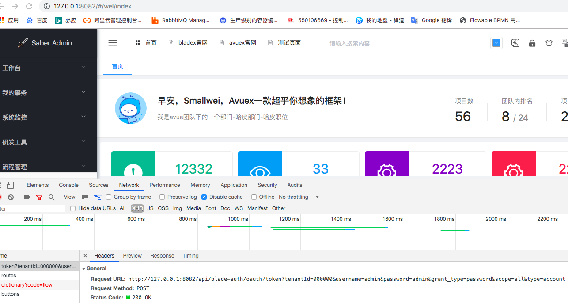This screenshot has width=568, height=303.
Task: Click the site info icon in address bar
Action: click(46, 6)
